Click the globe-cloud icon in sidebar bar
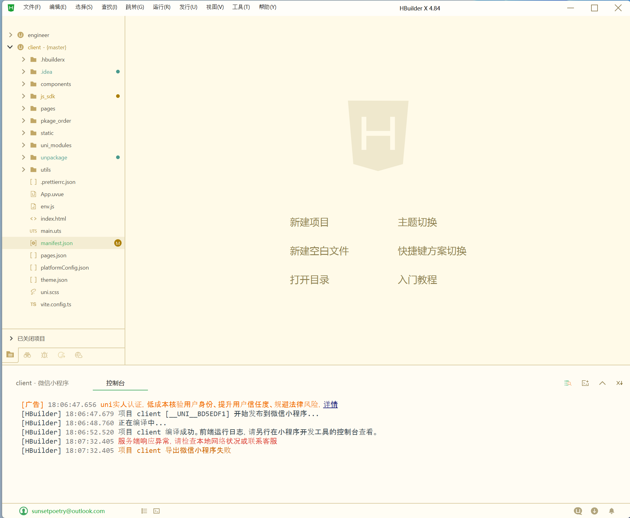Viewport: 630px width, 518px height. point(79,355)
